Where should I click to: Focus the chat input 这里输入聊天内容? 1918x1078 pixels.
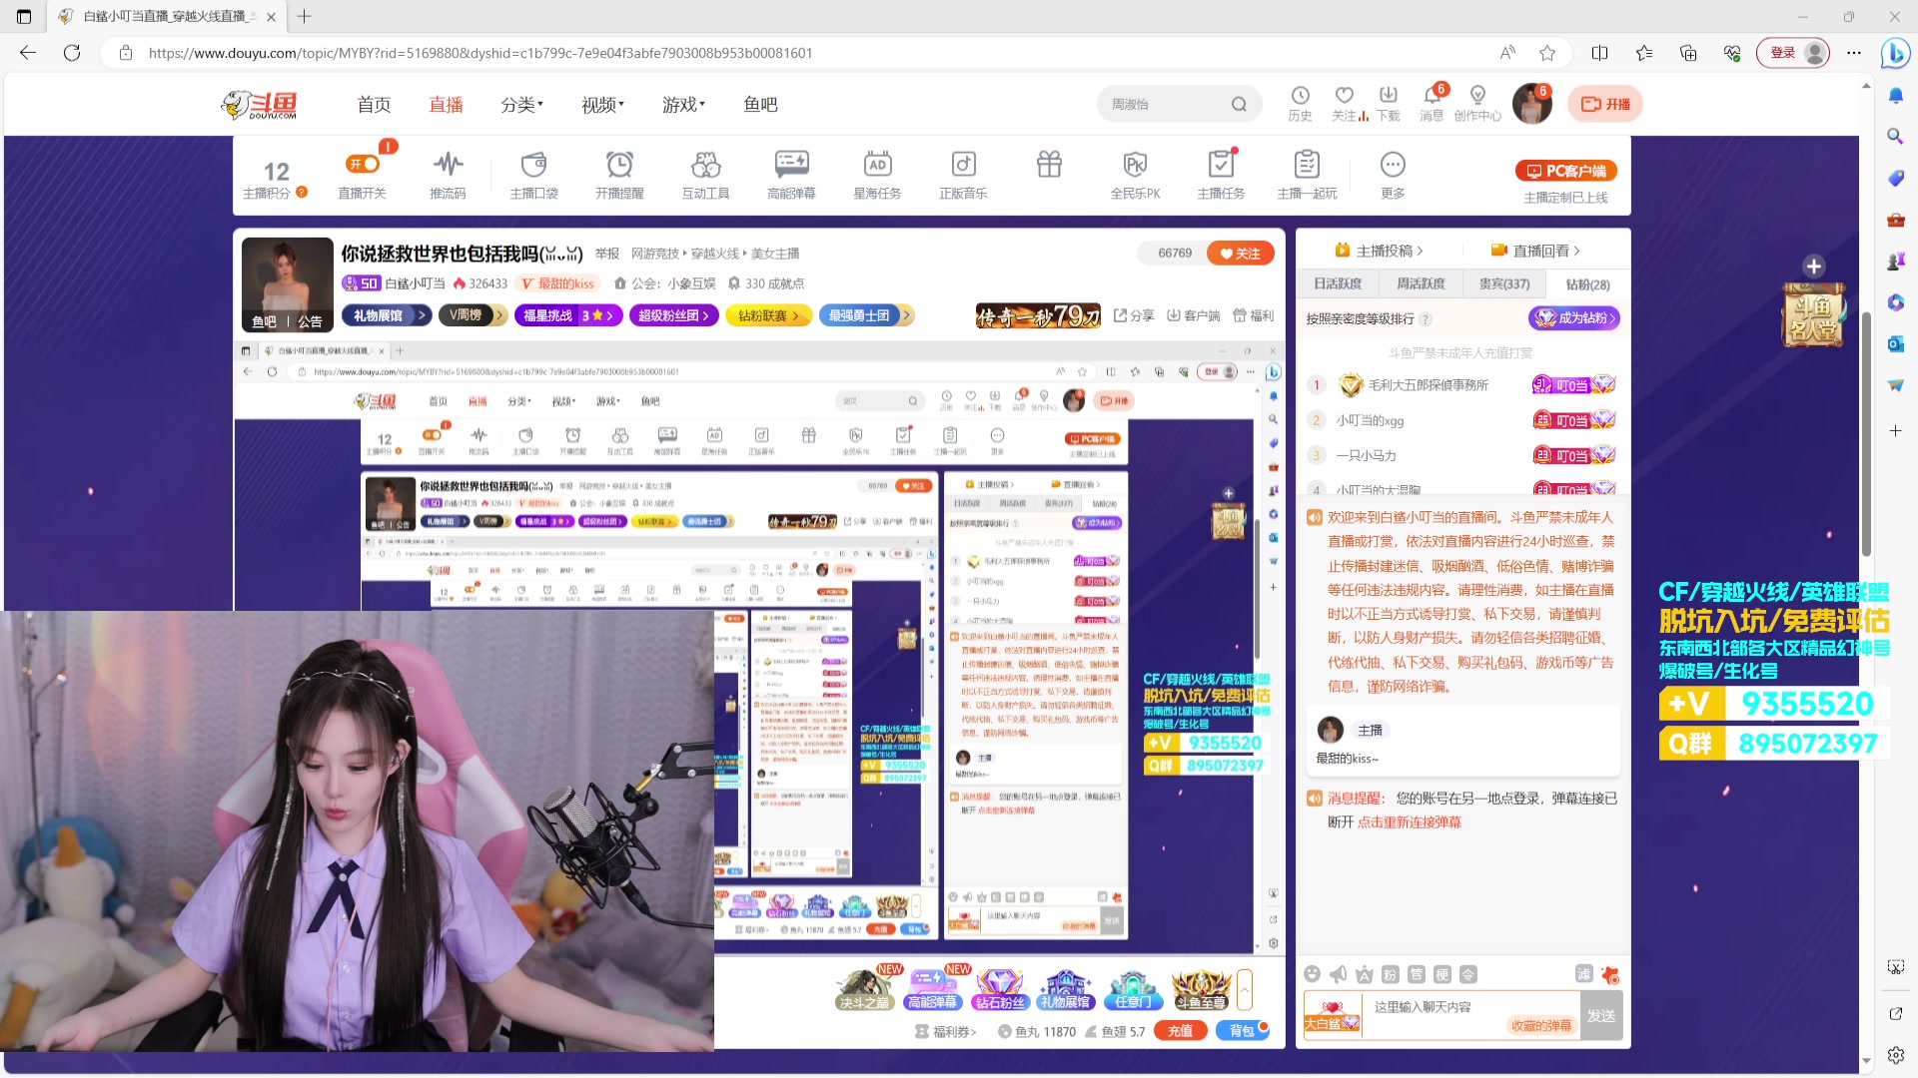pos(1468,1015)
